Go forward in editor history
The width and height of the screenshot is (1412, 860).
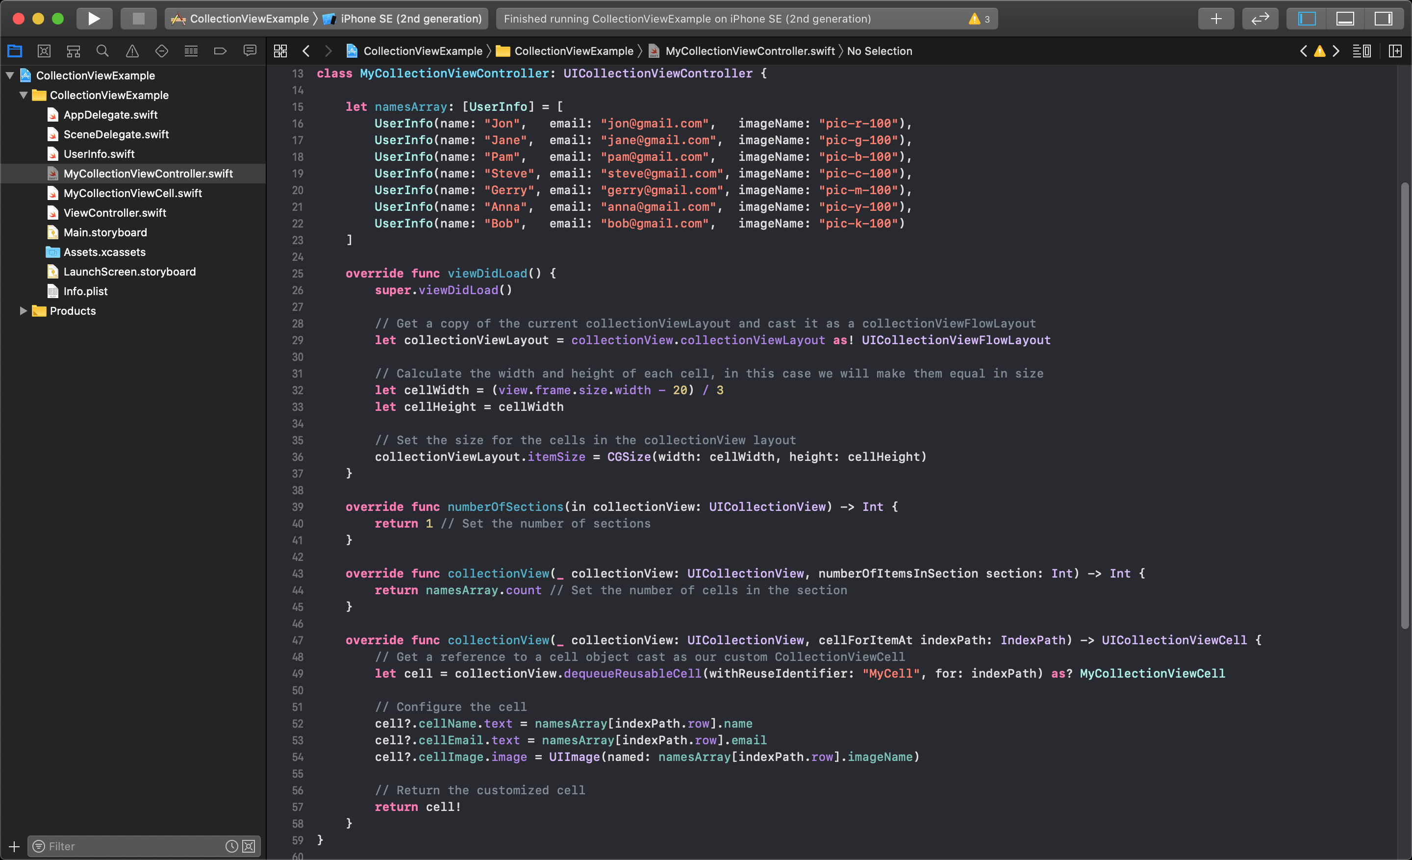pos(328,51)
